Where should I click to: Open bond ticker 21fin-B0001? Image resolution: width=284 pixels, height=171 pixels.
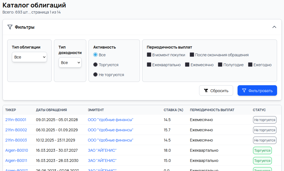(16, 120)
